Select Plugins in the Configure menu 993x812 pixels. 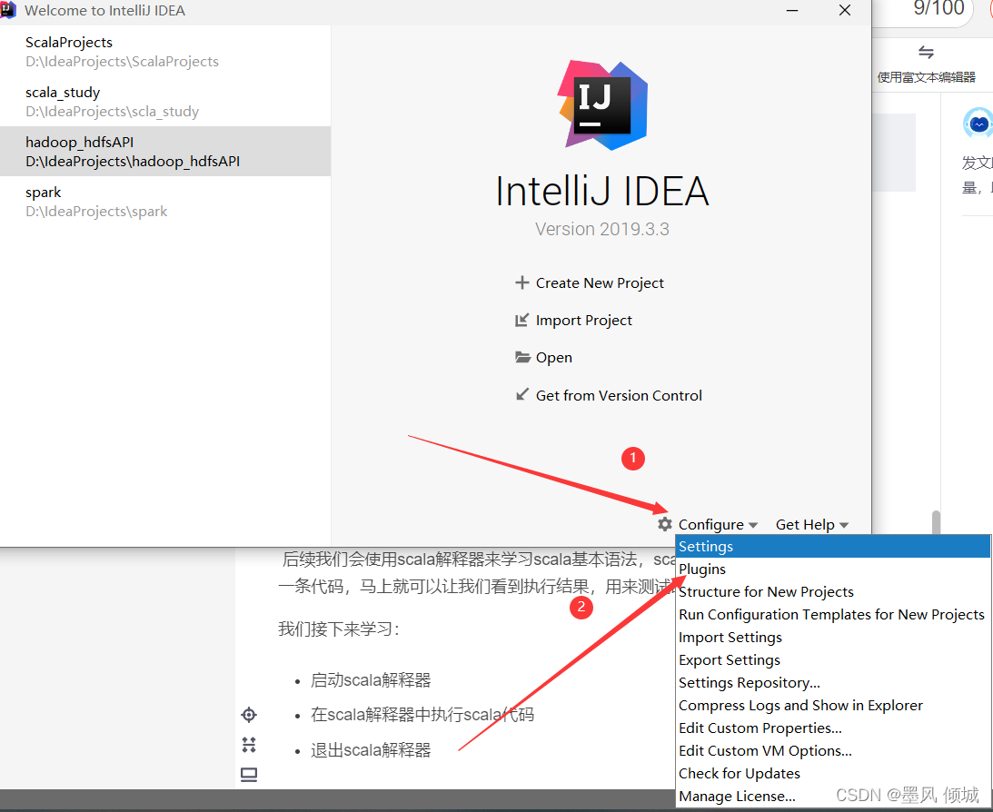click(x=833, y=569)
